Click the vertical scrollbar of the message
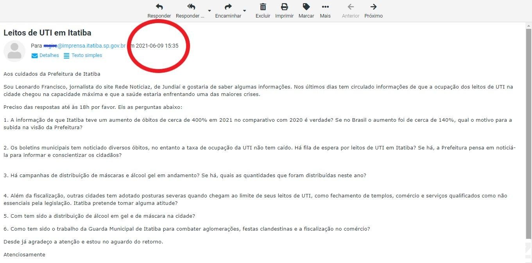 coord(528,133)
